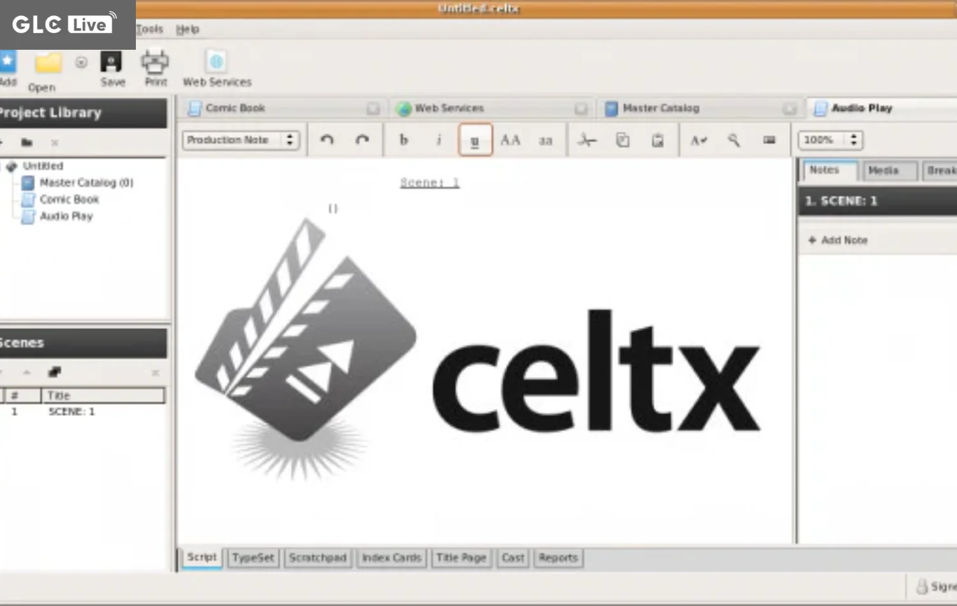Open find with the magnifier icon
The width and height of the screenshot is (957, 606).
tap(734, 140)
